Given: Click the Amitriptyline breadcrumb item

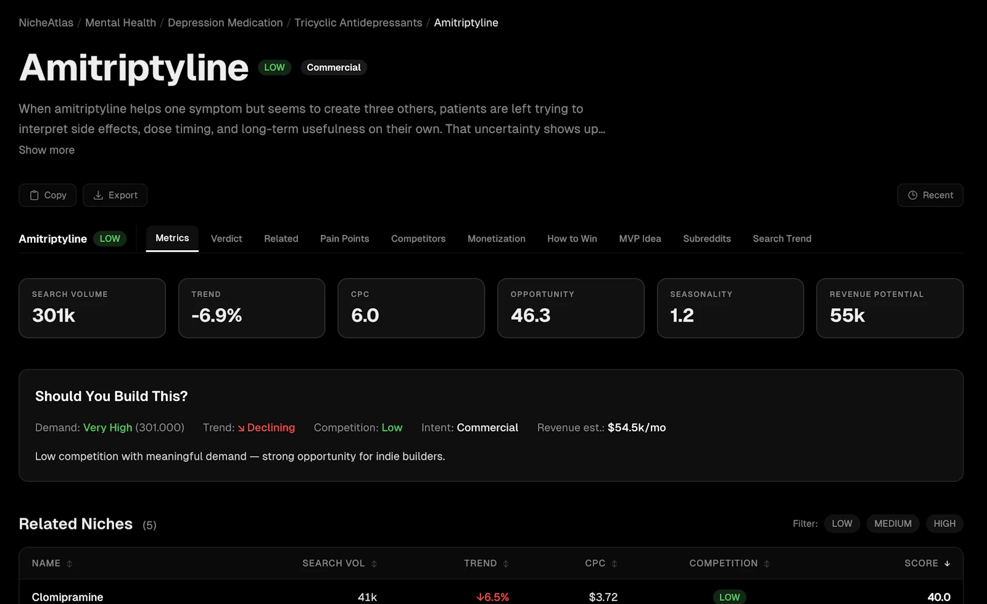Looking at the screenshot, I should pos(466,23).
